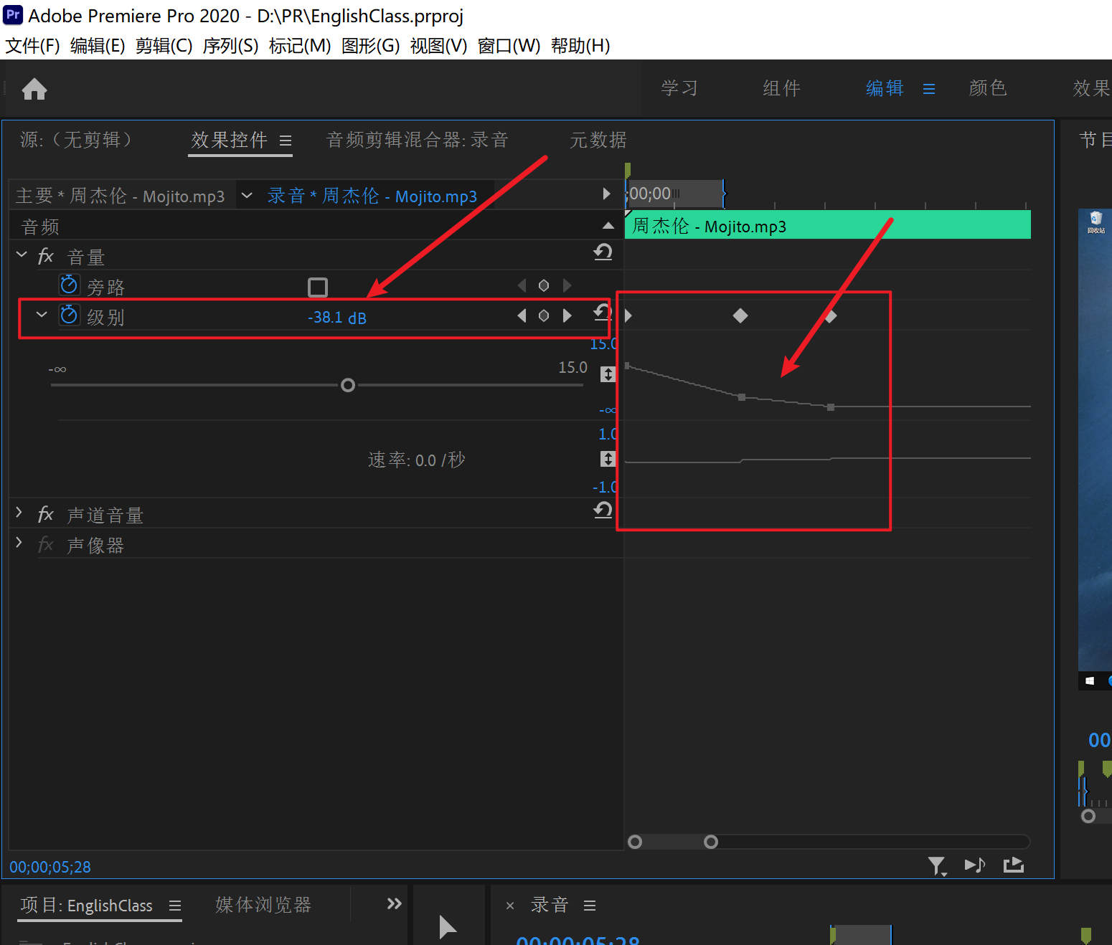Screen dimensions: 1112x945
Task: Edit the -38.1 dB level value
Action: coord(337,318)
